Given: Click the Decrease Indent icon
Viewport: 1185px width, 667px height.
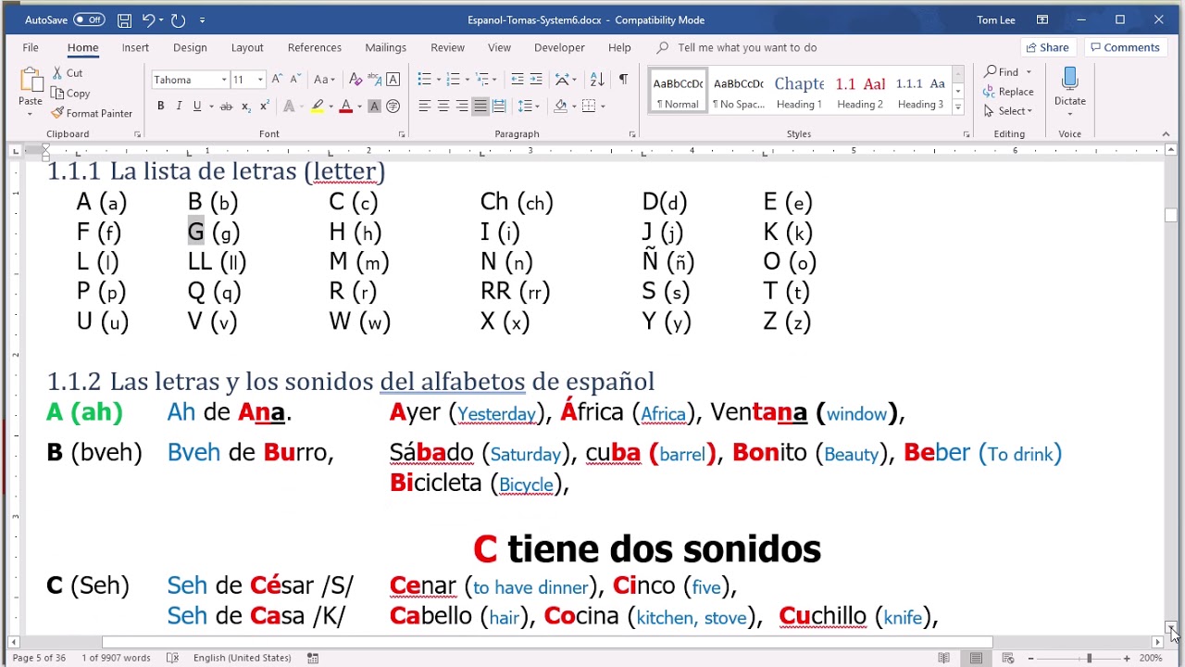Looking at the screenshot, I should click(517, 80).
